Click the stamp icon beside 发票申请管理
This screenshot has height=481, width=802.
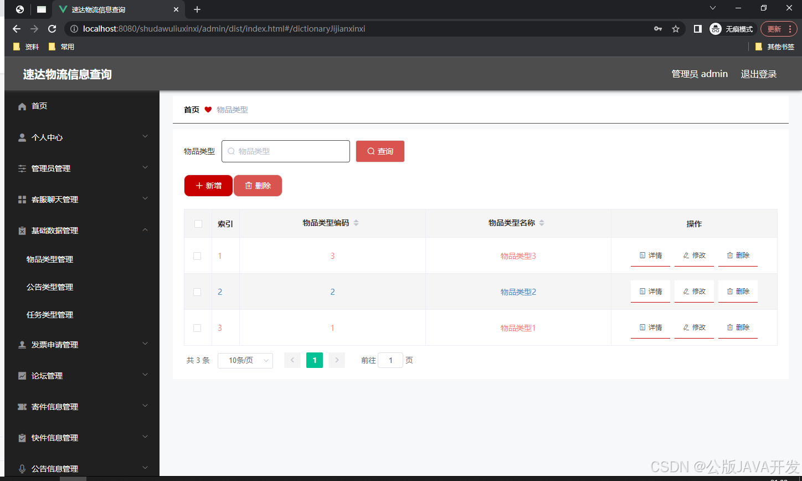click(22, 345)
